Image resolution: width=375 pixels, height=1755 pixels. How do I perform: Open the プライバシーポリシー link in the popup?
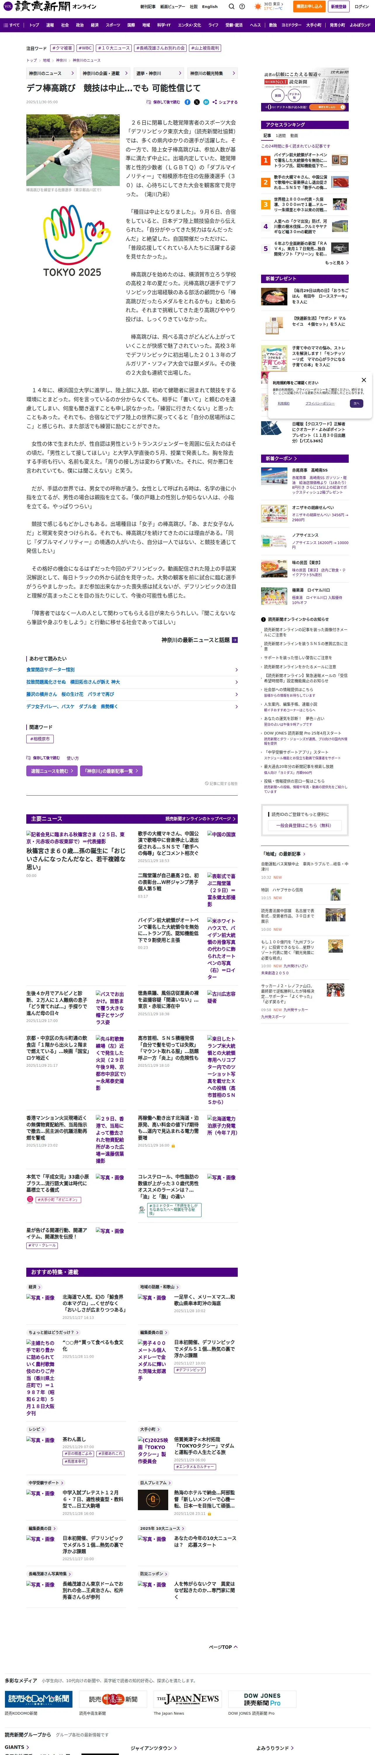point(319,403)
